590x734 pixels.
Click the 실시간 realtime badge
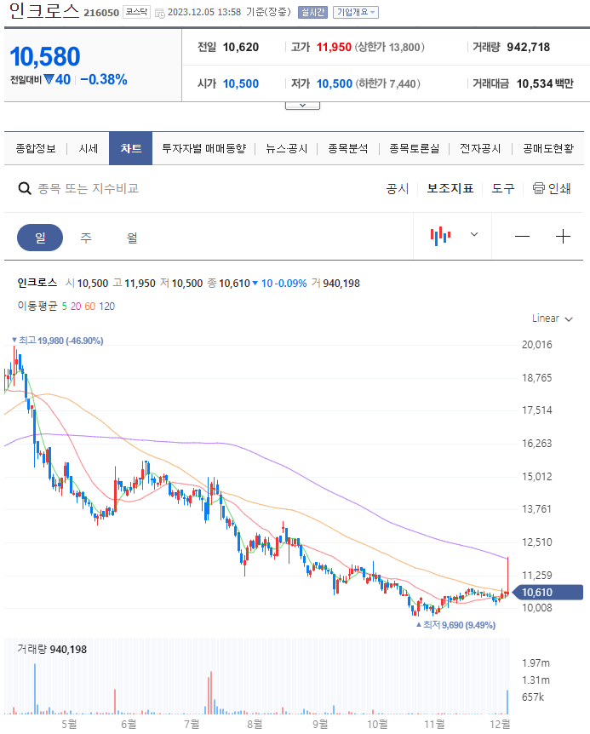312,12
